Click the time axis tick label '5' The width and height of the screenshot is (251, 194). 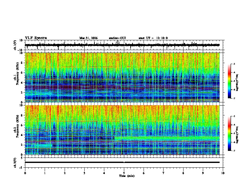pos(124,173)
